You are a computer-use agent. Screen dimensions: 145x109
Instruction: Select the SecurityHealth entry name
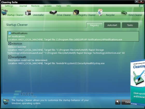[x=19, y=57]
